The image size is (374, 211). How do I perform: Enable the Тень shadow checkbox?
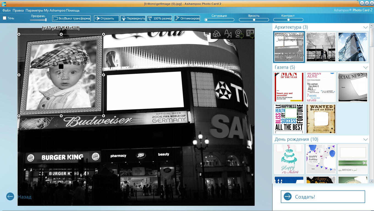(x=5, y=18)
